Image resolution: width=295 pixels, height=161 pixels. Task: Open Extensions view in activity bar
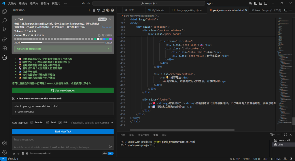[5, 48]
